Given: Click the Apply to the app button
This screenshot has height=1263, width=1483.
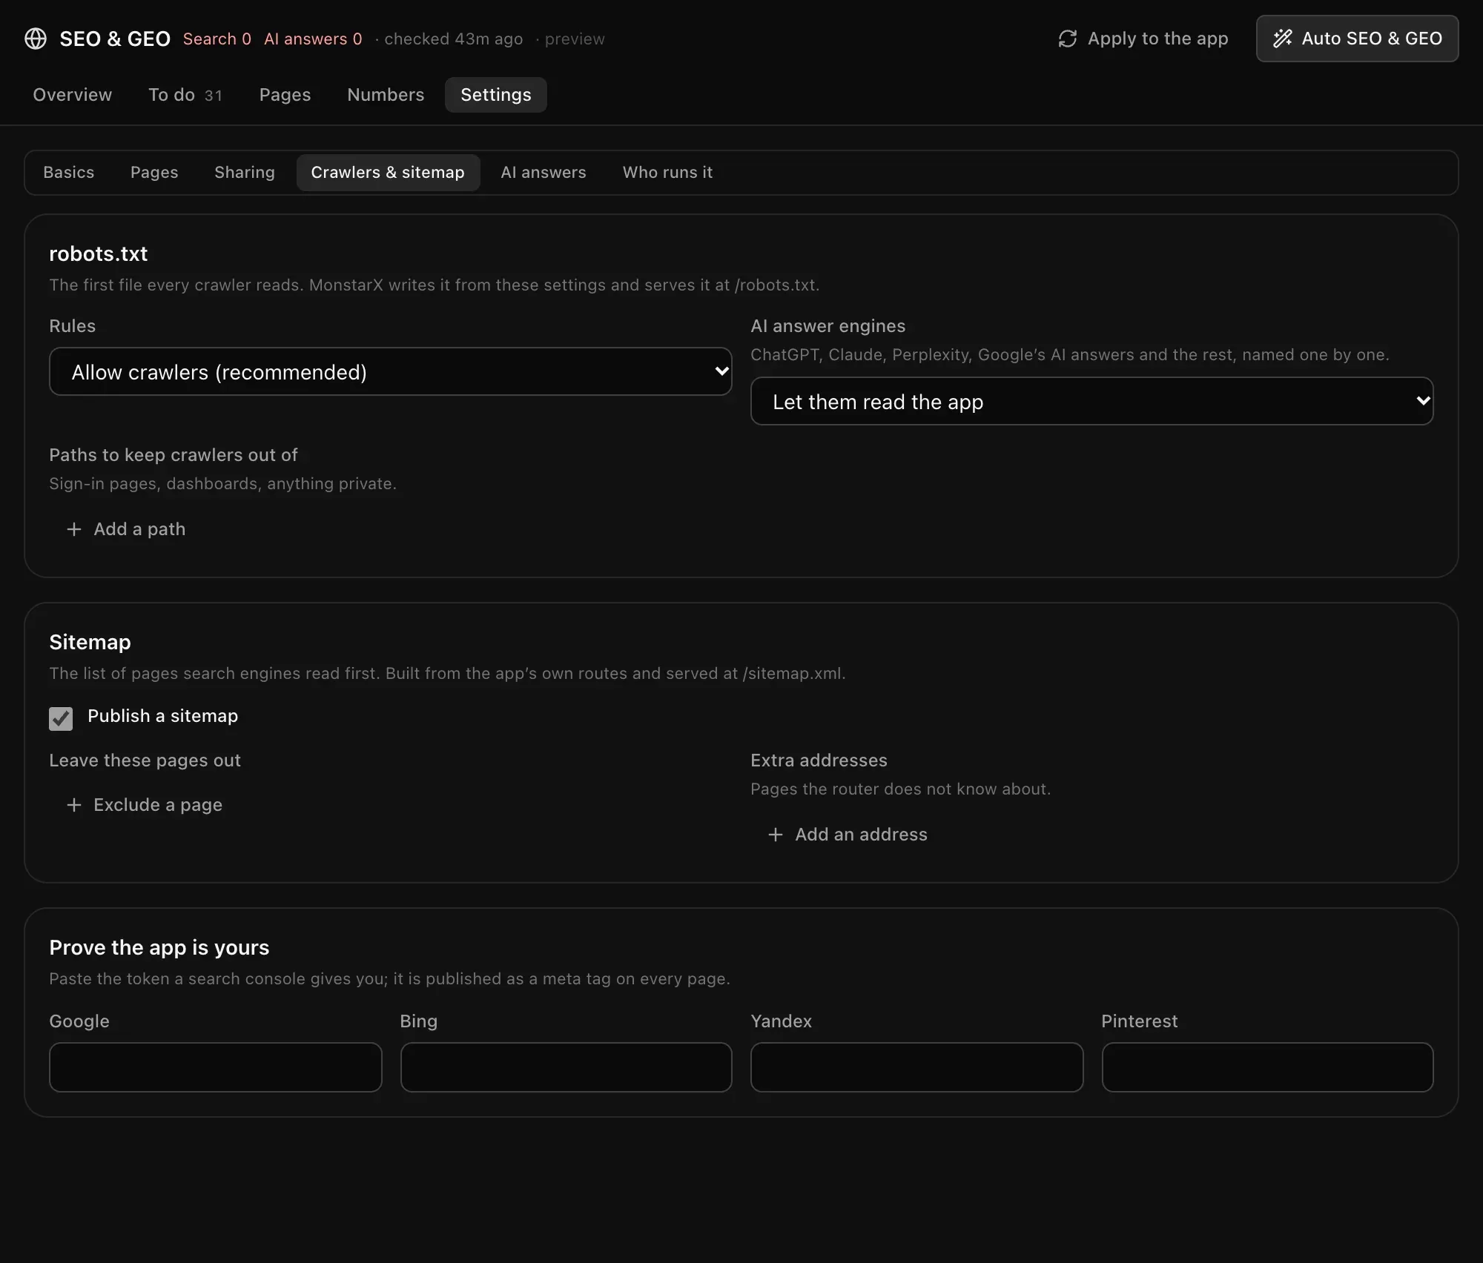Looking at the screenshot, I should [1143, 39].
